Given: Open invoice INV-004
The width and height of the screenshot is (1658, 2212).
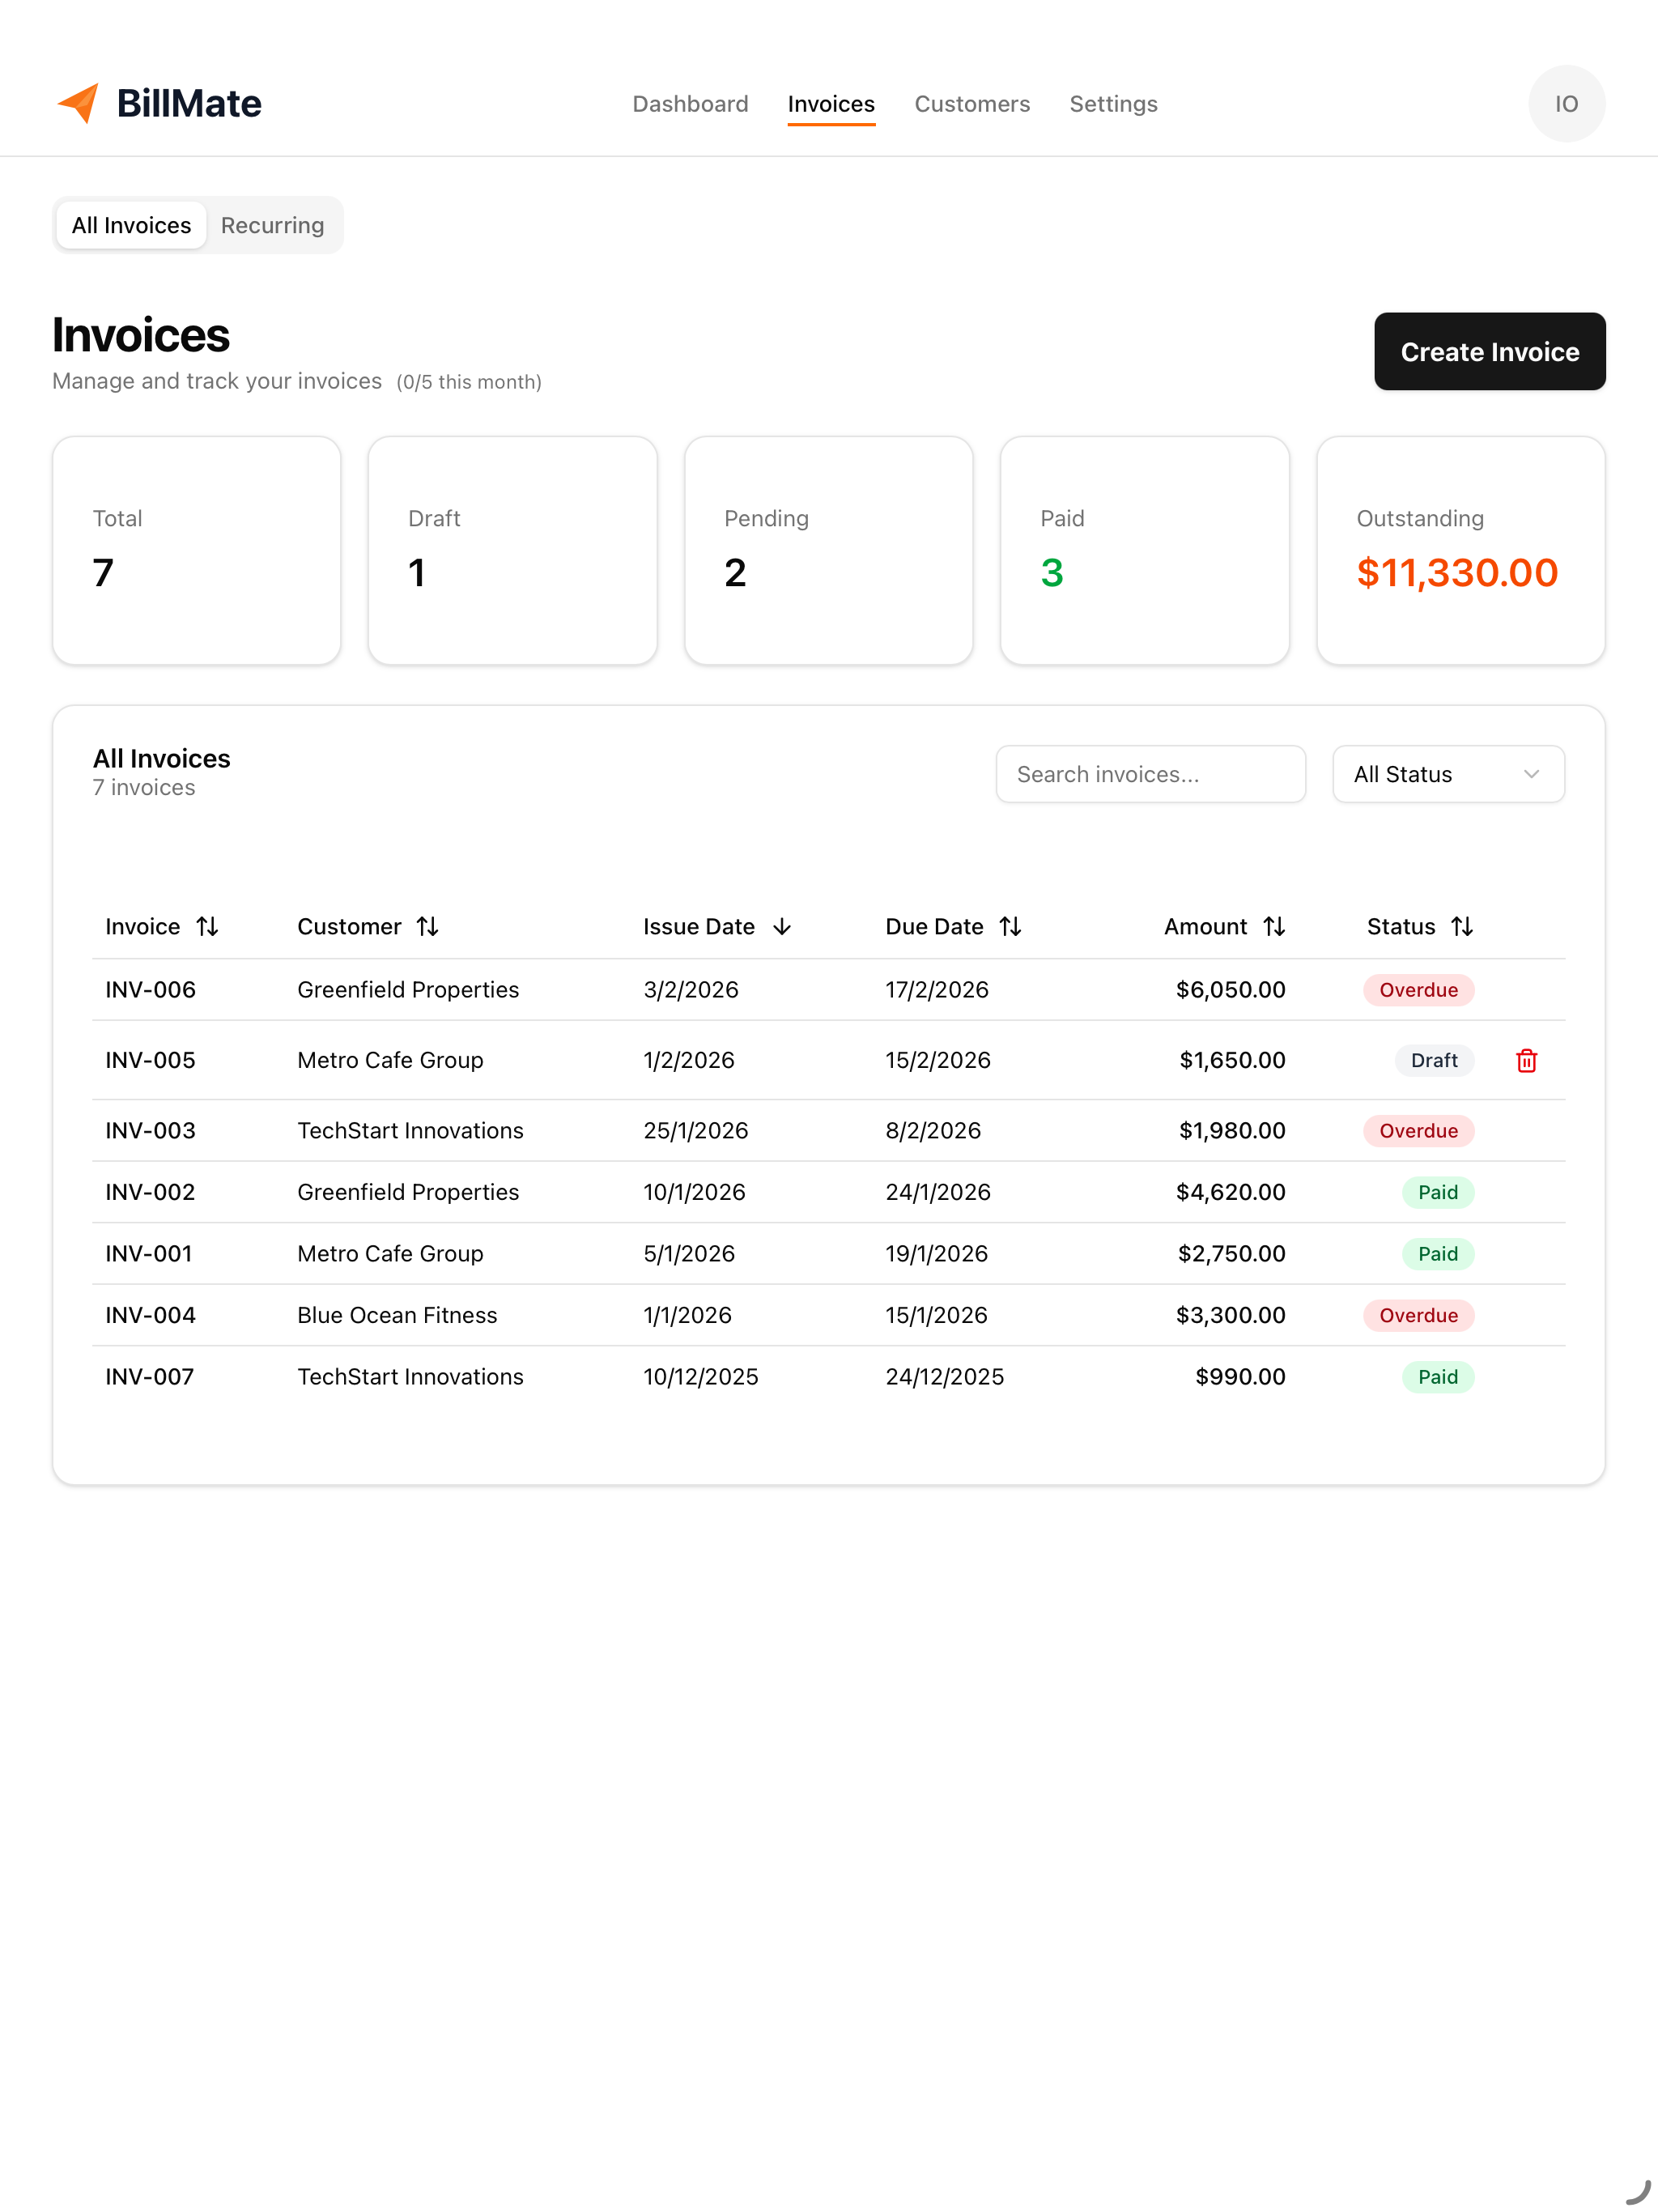Looking at the screenshot, I should 151,1315.
